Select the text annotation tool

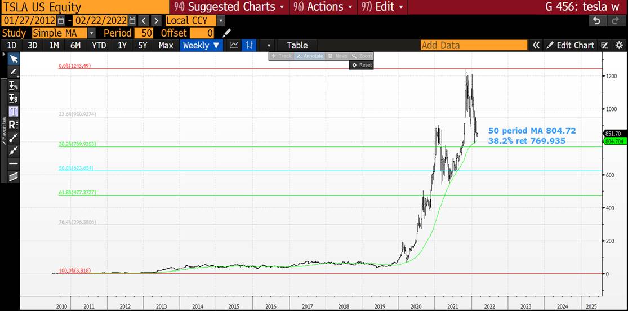click(14, 112)
